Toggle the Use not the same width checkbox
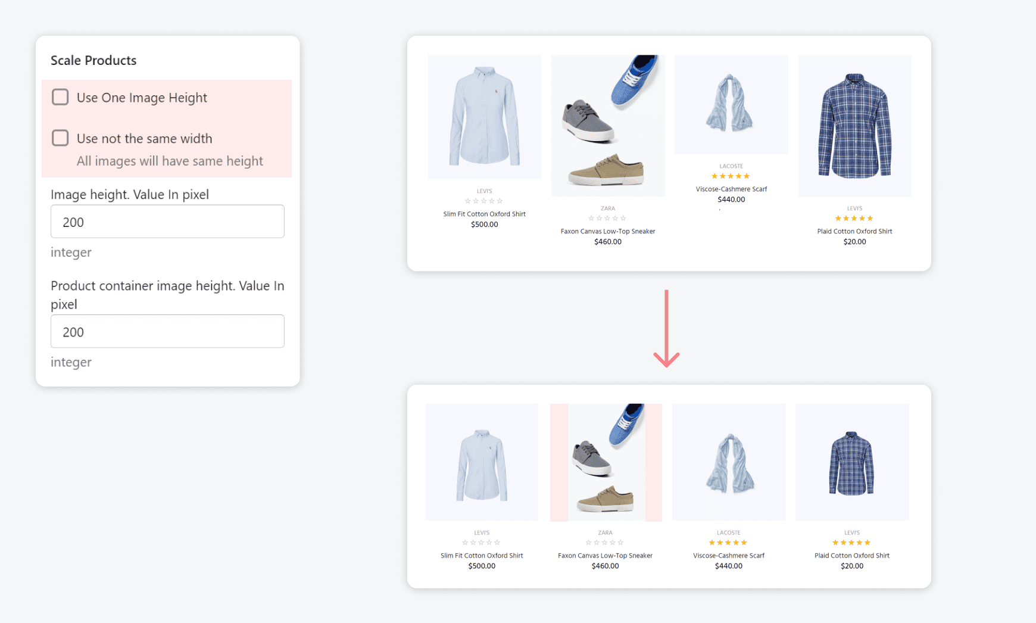 [60, 138]
